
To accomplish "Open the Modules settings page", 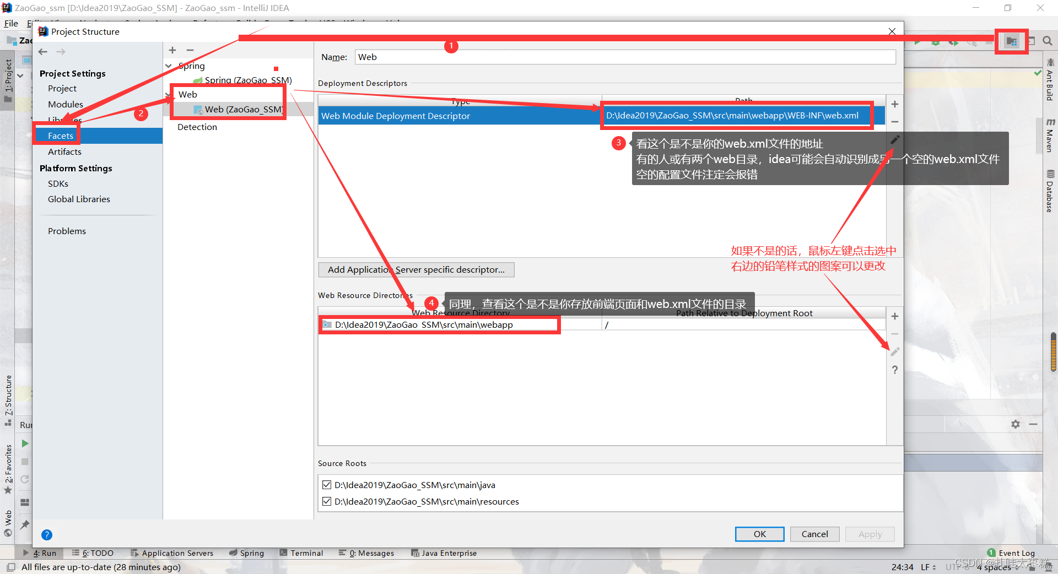I will [66, 105].
